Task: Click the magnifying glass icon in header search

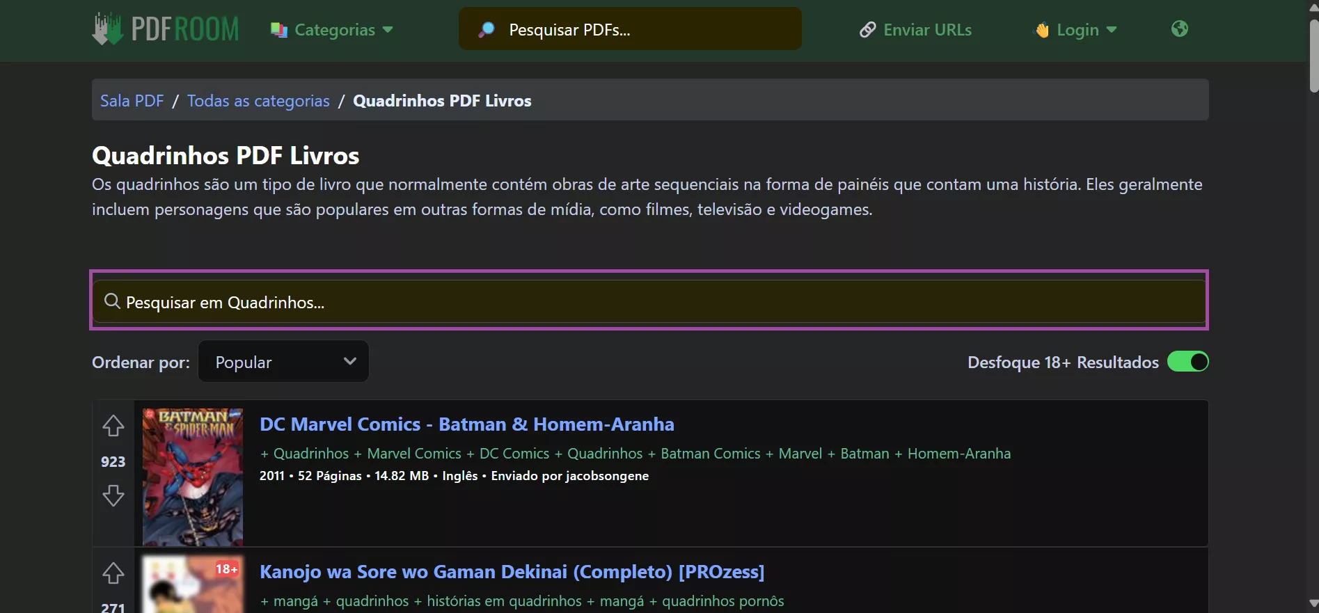Action: tap(487, 29)
